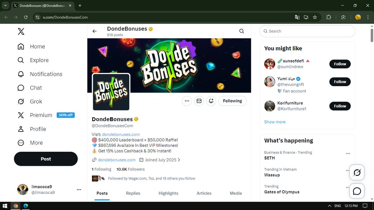Image resolution: width=374 pixels, height=210 pixels.
Task: Click the envelope message icon
Action: coord(199,101)
